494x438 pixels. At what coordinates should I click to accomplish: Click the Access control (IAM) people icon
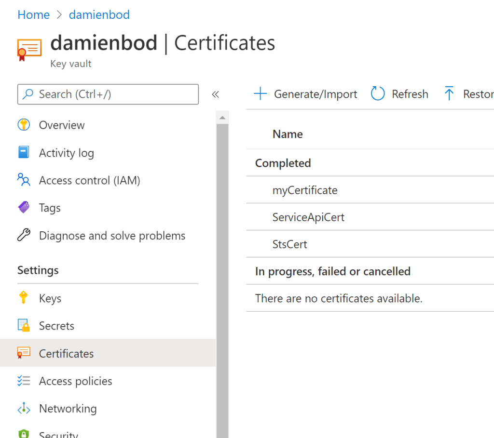click(24, 180)
